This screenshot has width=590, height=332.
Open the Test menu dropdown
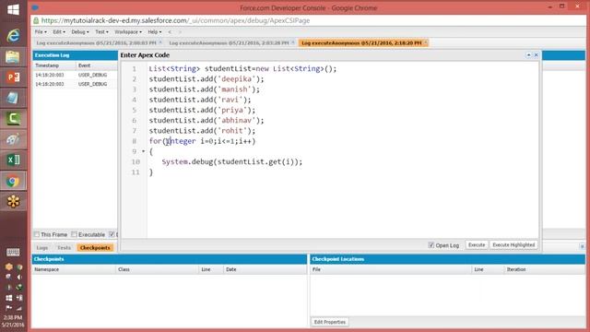pyautogui.click(x=101, y=32)
